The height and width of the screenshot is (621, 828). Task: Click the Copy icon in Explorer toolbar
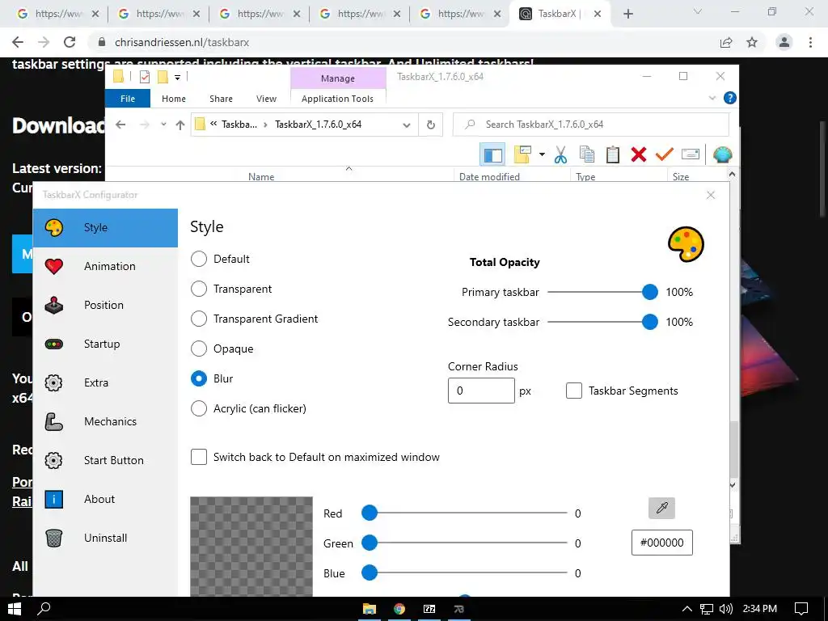pyautogui.click(x=587, y=154)
